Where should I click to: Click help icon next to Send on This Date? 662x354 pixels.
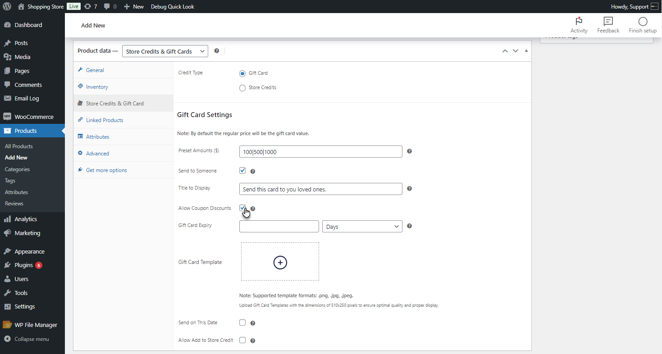coord(253,323)
